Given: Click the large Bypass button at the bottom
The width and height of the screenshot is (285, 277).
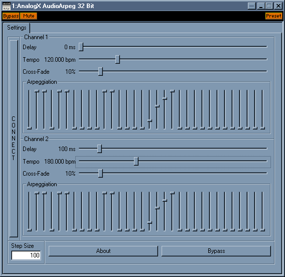Looking at the screenshot, I should 216,251.
